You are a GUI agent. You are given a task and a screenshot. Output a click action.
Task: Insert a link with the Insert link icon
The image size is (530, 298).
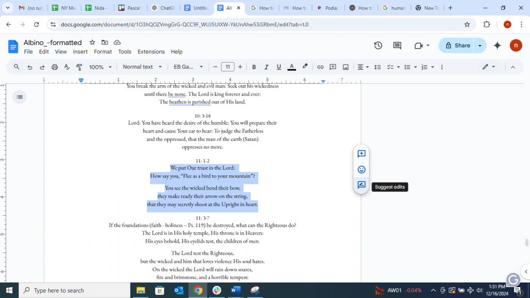pyautogui.click(x=320, y=66)
